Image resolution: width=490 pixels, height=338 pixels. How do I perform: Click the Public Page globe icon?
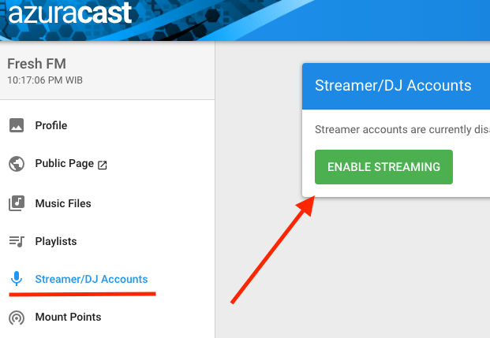(17, 164)
